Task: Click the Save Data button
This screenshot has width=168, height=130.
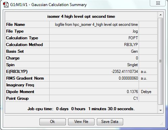Action: 110,122
